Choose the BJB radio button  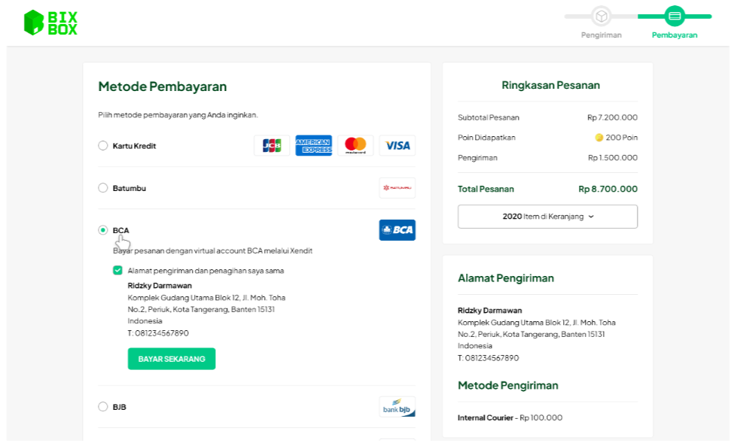point(103,407)
